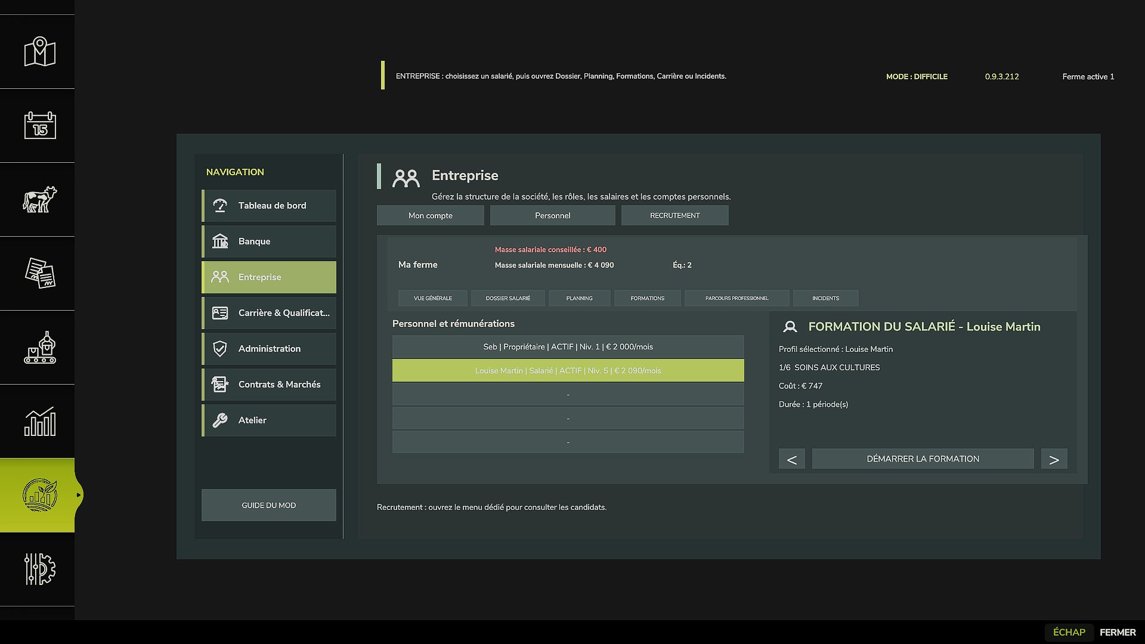Viewport: 1145px width, 644px height.
Task: Click the Entreprise header people icon
Action: tap(406, 178)
